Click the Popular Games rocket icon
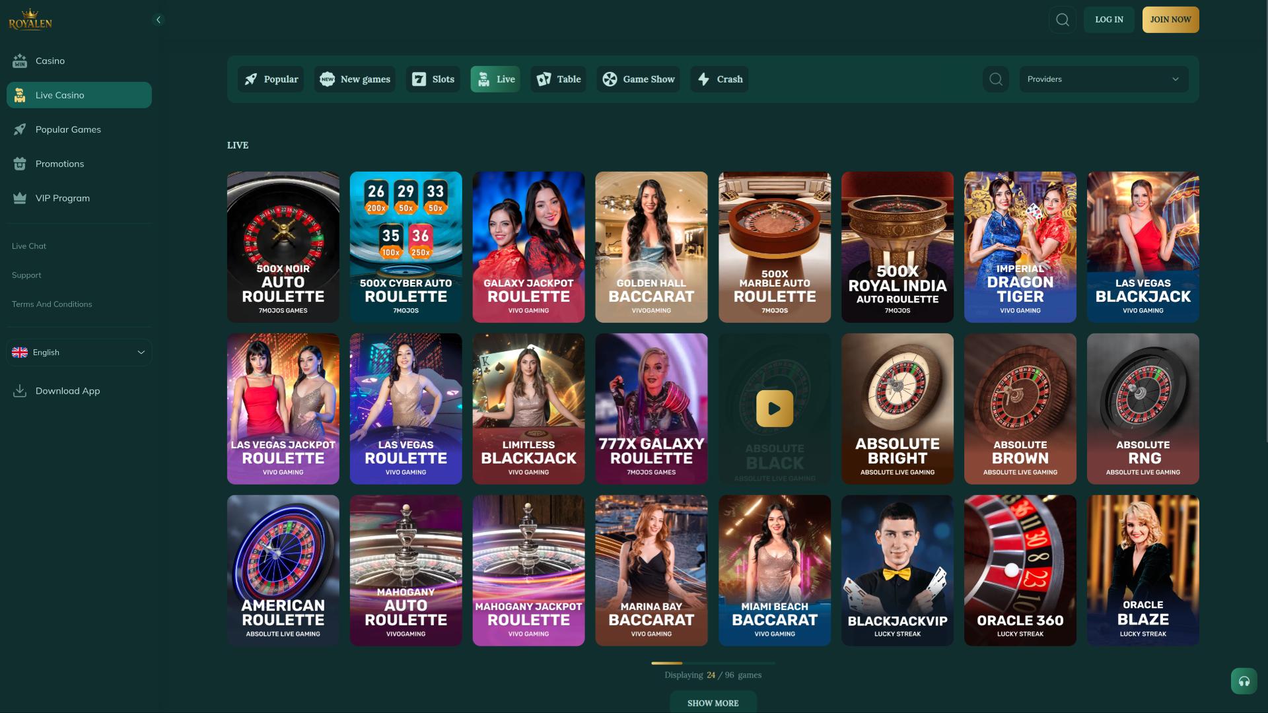Viewport: 1268px width, 713px height. (x=20, y=129)
